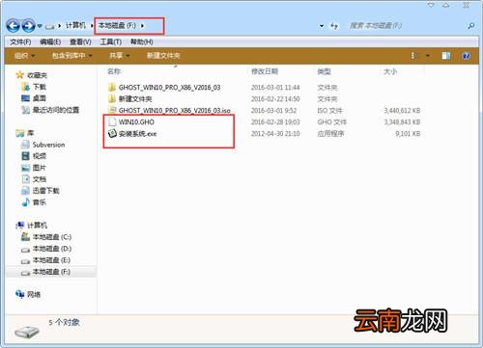This screenshot has height=348, width=483.
Task: Refresh the folder using the refresh icon
Action: click(x=334, y=26)
